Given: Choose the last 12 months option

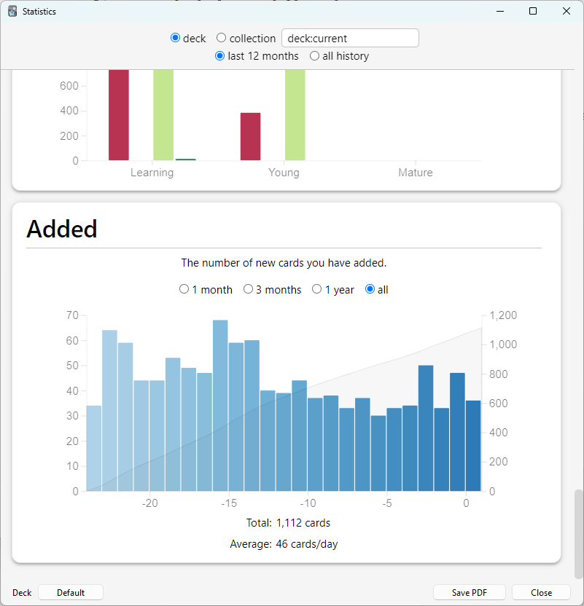Looking at the screenshot, I should [219, 56].
